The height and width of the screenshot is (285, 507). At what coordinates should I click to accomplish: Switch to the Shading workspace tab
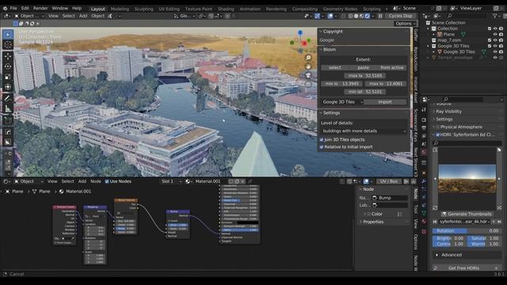point(226,9)
